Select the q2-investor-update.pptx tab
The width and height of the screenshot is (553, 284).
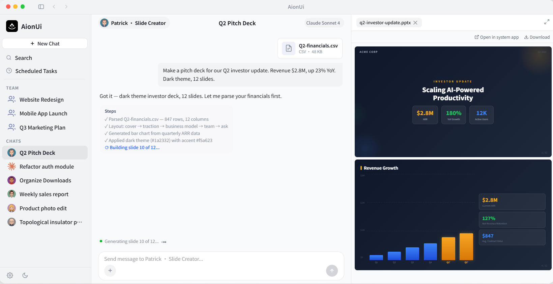(x=385, y=23)
